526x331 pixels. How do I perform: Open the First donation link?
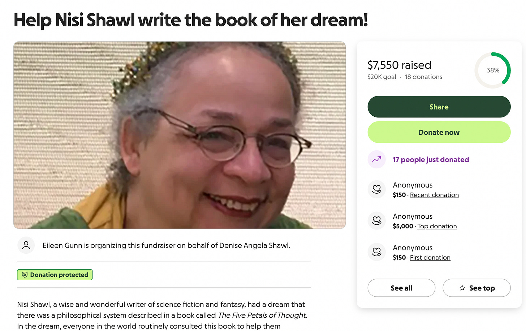[430, 258]
